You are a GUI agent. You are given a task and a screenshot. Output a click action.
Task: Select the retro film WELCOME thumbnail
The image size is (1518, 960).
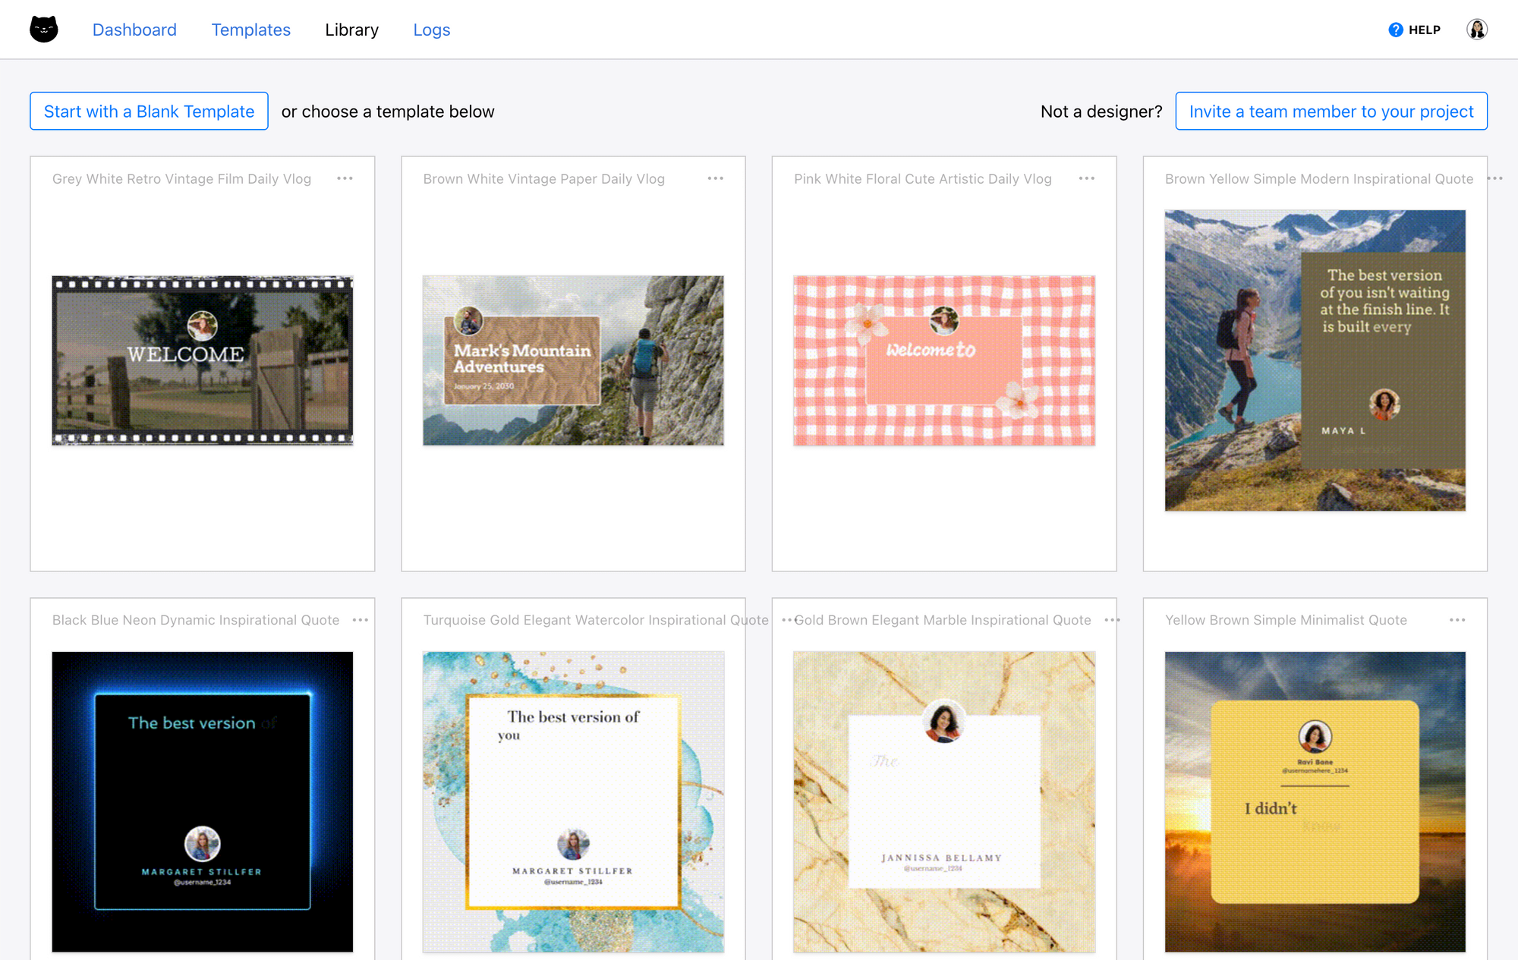[x=202, y=360]
